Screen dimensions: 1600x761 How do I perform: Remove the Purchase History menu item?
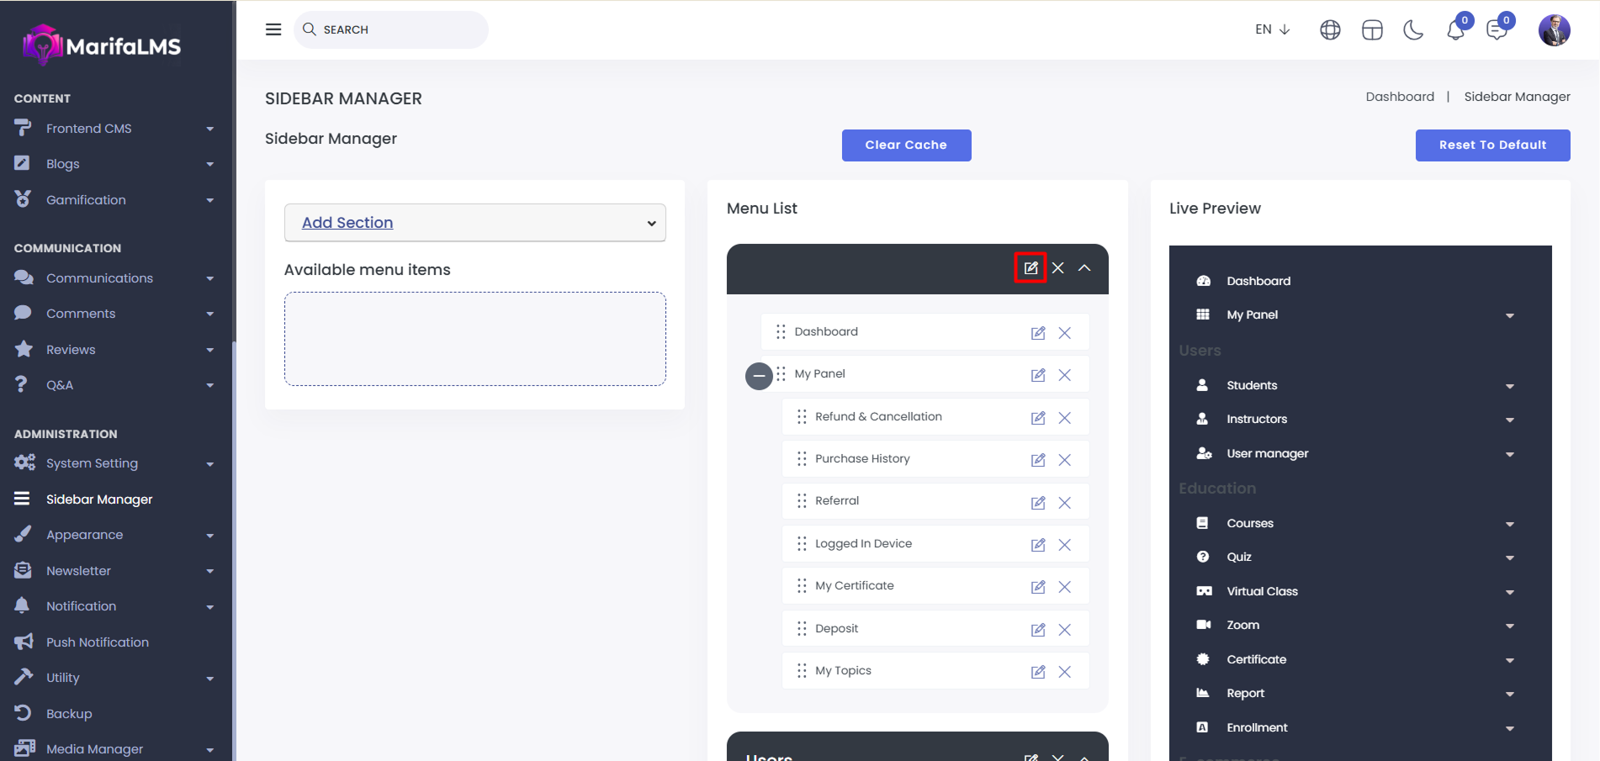coord(1065,460)
